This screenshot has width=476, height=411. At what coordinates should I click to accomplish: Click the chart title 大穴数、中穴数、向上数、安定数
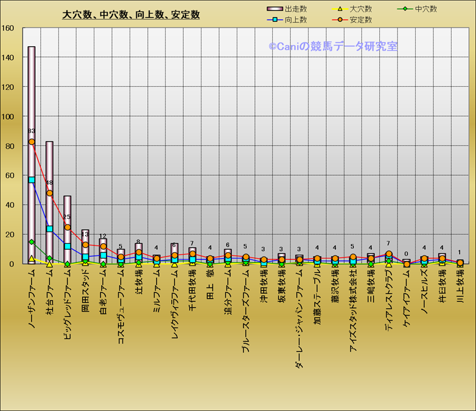131,15
